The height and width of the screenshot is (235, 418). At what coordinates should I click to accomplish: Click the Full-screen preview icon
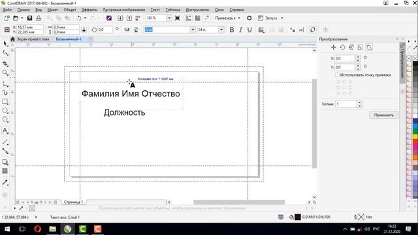177,18
